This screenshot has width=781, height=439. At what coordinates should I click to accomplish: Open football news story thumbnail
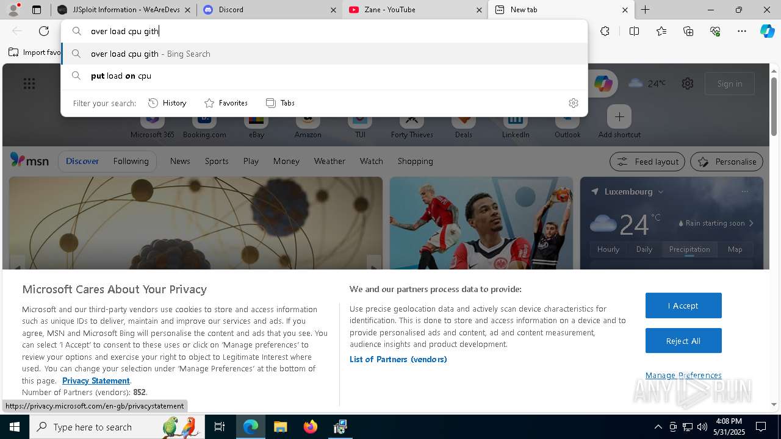(481, 223)
